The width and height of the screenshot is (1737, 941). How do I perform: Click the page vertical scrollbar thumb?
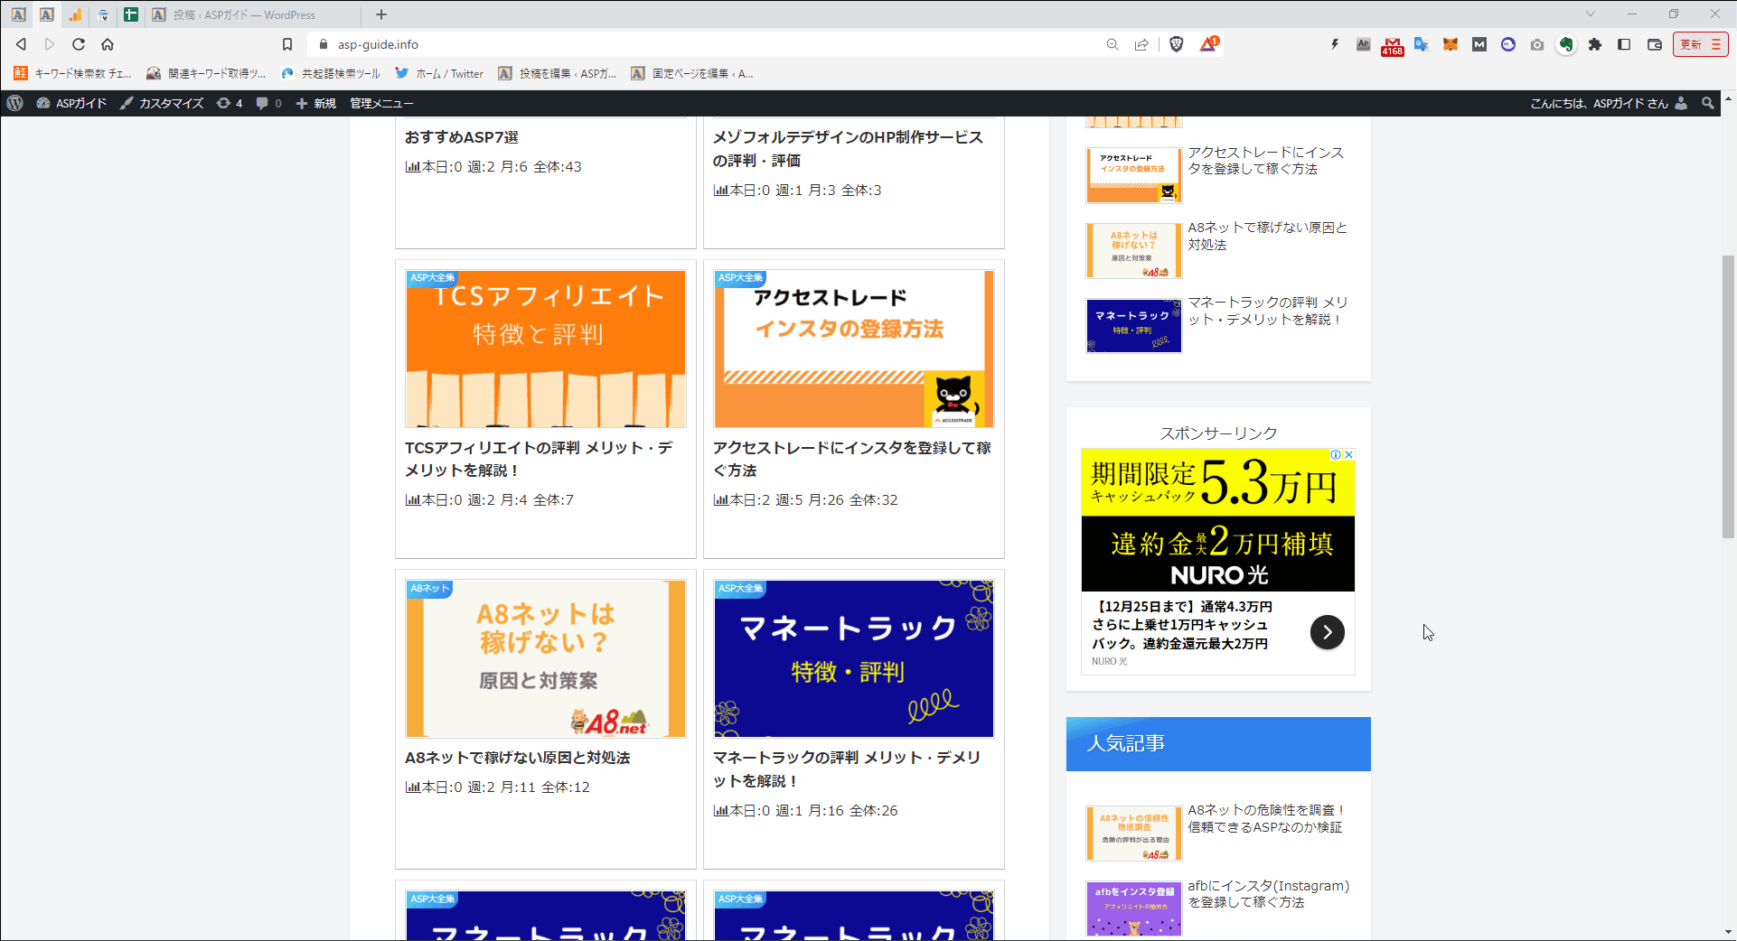coord(1728,397)
